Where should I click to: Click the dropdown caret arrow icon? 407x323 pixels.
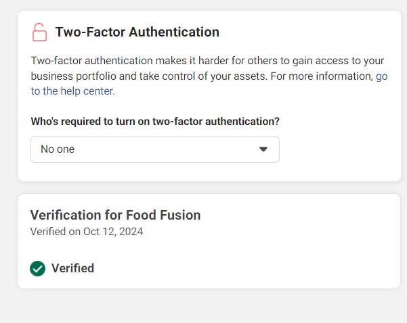pos(263,149)
